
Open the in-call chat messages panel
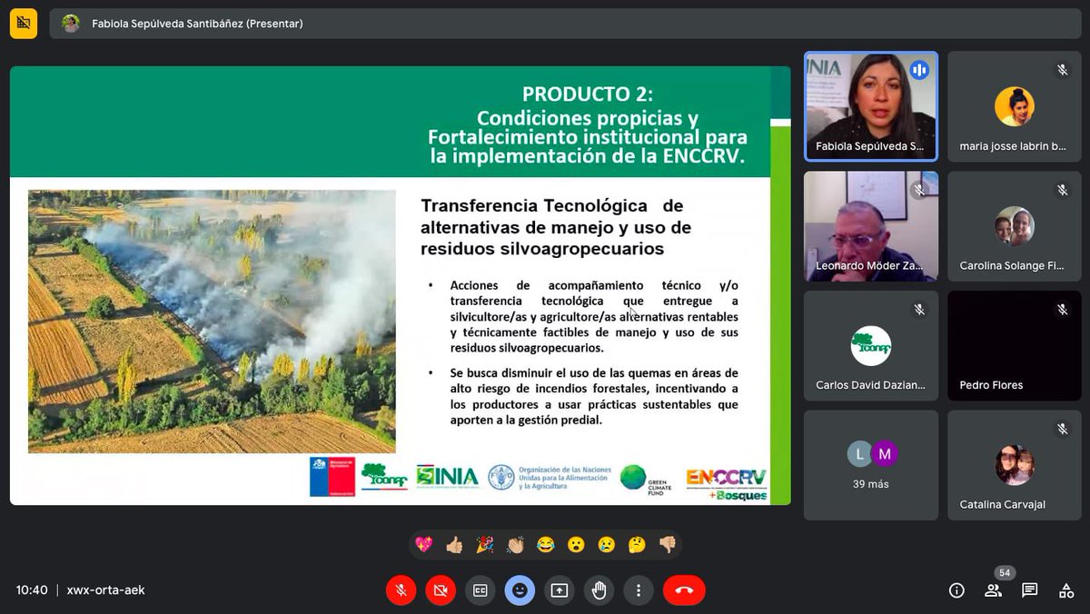(x=1029, y=590)
